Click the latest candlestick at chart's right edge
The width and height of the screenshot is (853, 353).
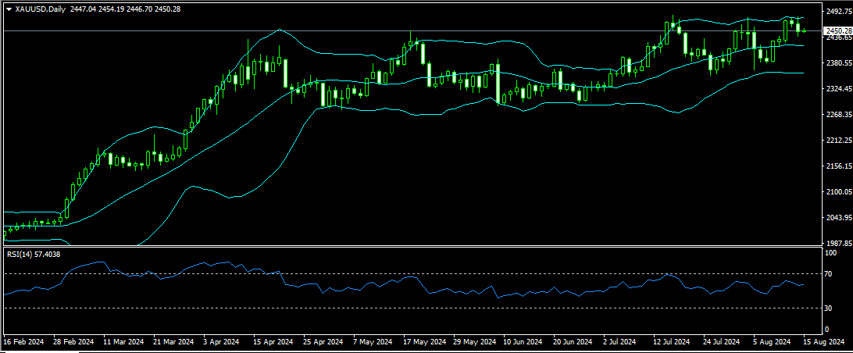click(x=805, y=30)
